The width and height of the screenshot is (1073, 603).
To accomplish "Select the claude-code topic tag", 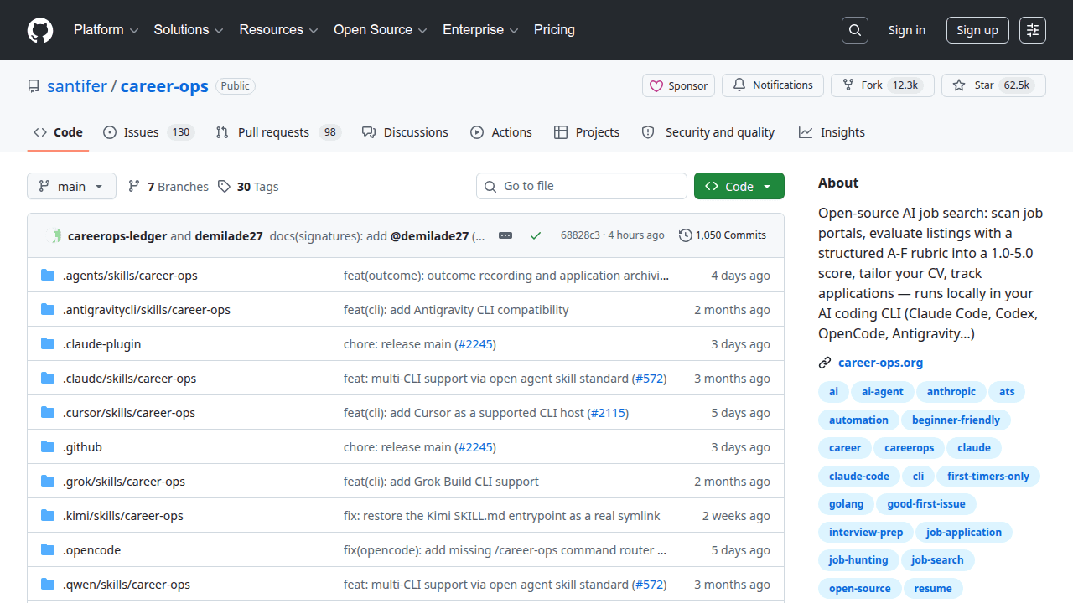I will tap(859, 477).
